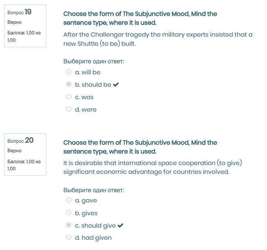This screenshot has width=267, height=250.
Task: Click the 'gives' answer label text
Action: click(90, 213)
